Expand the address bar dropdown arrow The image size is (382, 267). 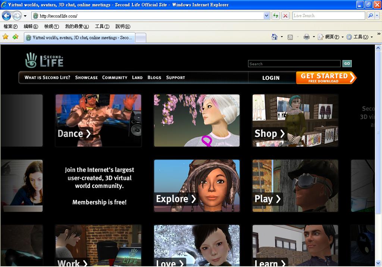click(266, 16)
